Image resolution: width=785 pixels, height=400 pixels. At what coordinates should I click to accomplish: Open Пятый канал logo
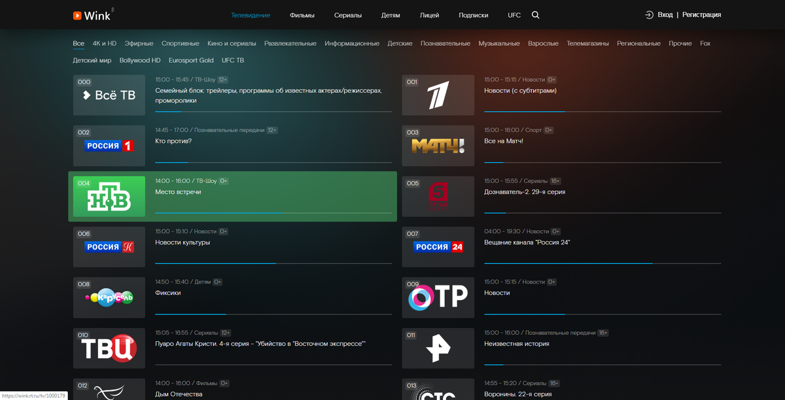click(438, 197)
